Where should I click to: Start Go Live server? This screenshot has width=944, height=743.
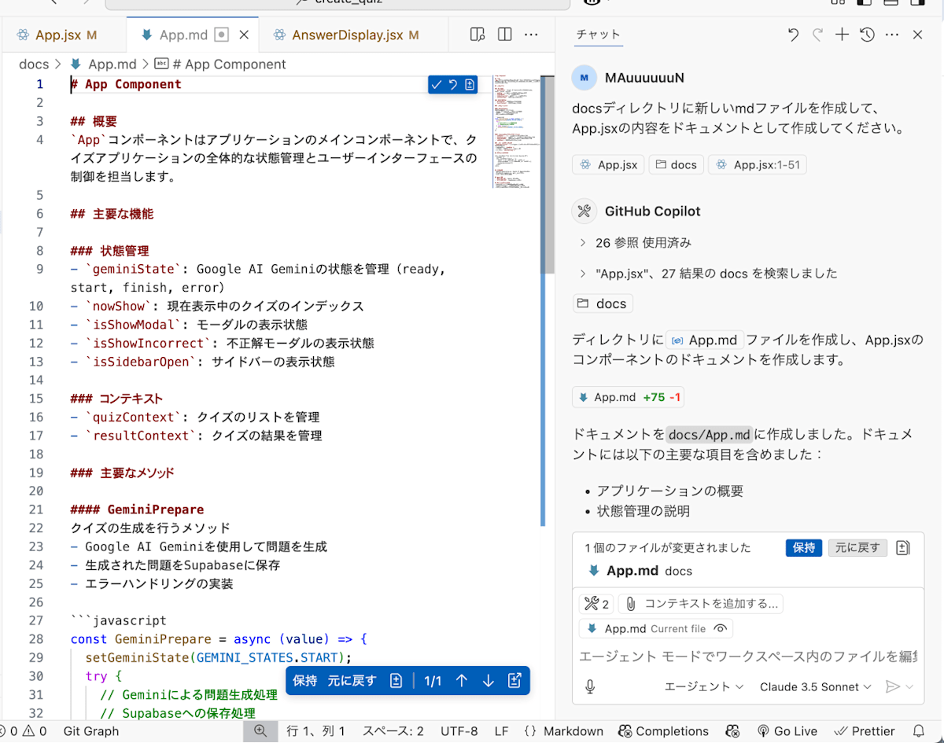[787, 731]
